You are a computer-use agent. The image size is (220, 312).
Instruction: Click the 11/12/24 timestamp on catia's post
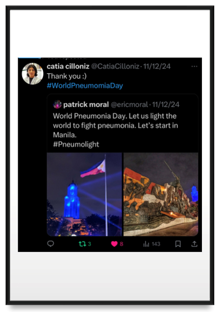coord(157,66)
